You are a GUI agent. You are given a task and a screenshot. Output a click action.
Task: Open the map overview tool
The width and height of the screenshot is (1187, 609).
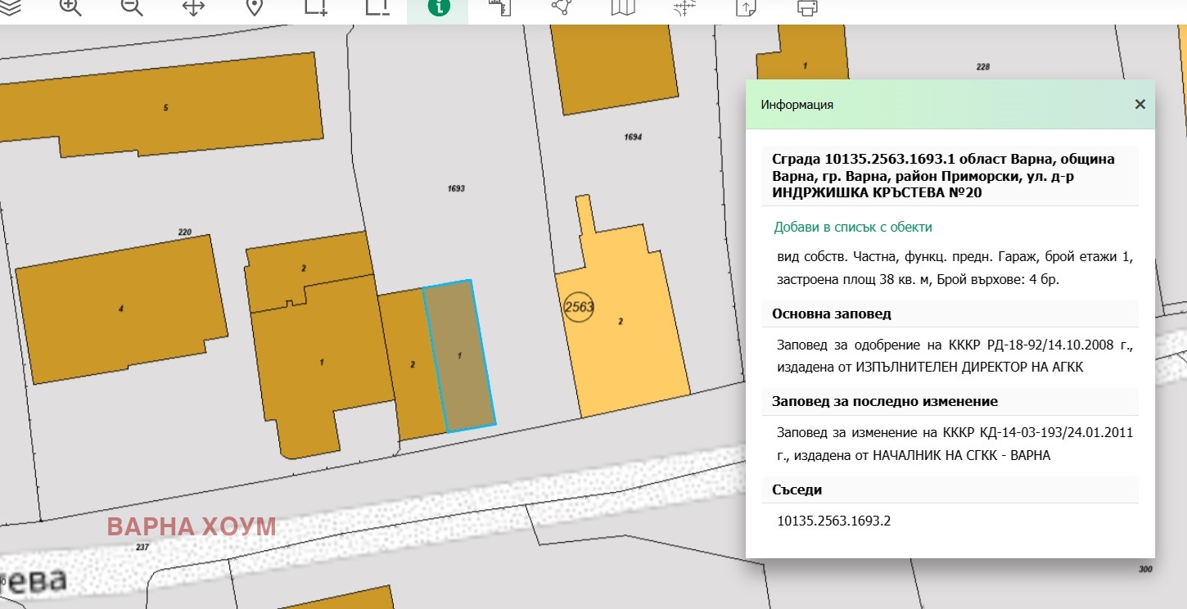point(622,9)
